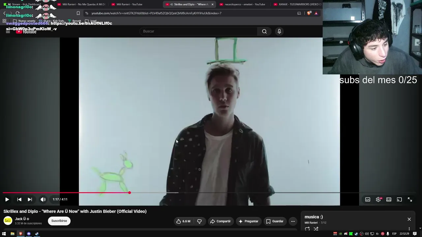
Task: Open the Discord system tray icon
Action: (x=346, y=234)
